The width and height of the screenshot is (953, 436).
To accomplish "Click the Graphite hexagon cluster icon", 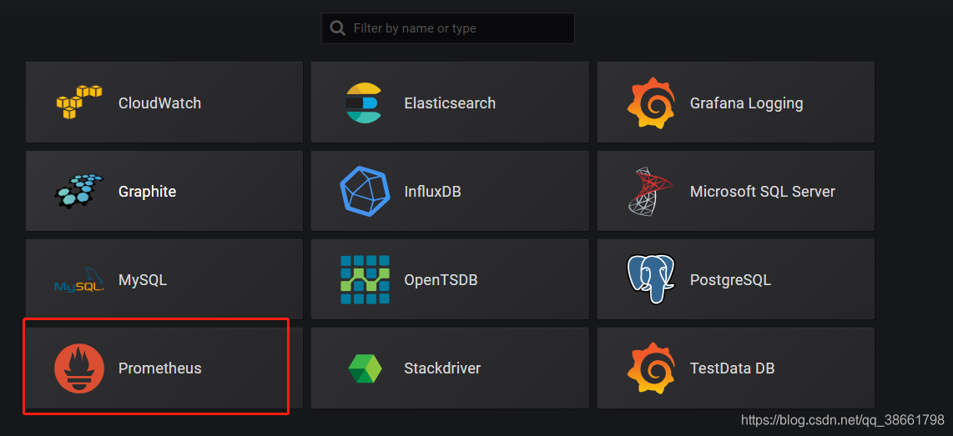I will click(x=79, y=191).
